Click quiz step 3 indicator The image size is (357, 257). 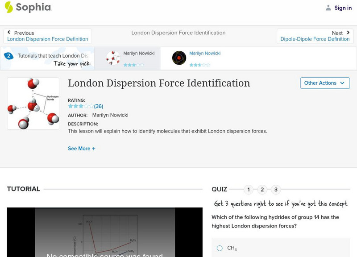(275, 189)
